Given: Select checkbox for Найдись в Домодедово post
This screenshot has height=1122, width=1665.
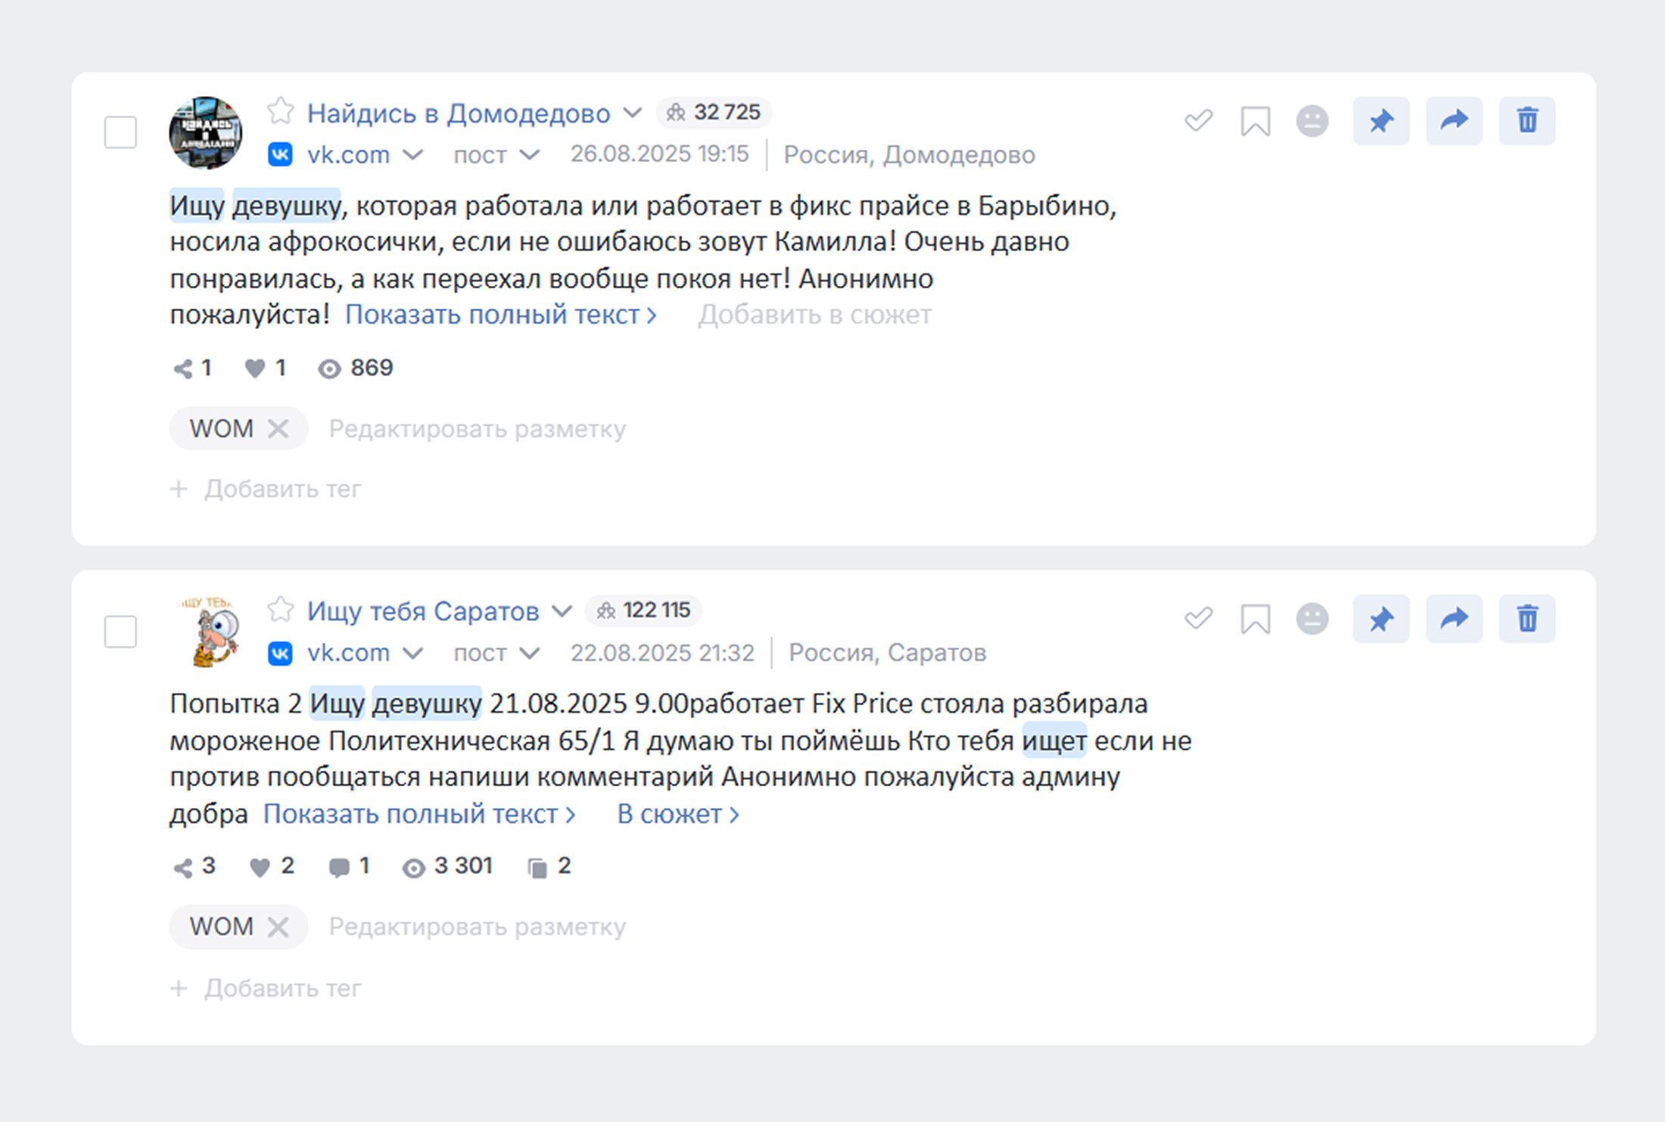Looking at the screenshot, I should (x=120, y=132).
